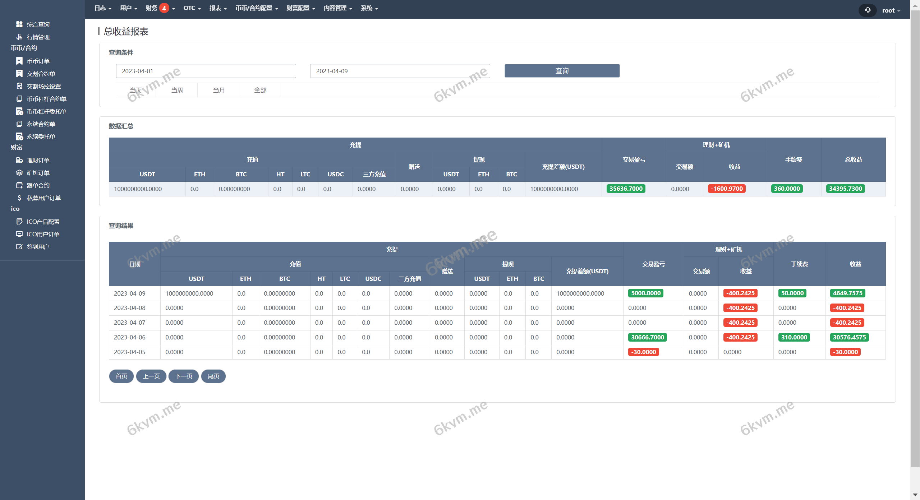Open the 永续合约单 page
This screenshot has height=500, width=920.
[41, 124]
